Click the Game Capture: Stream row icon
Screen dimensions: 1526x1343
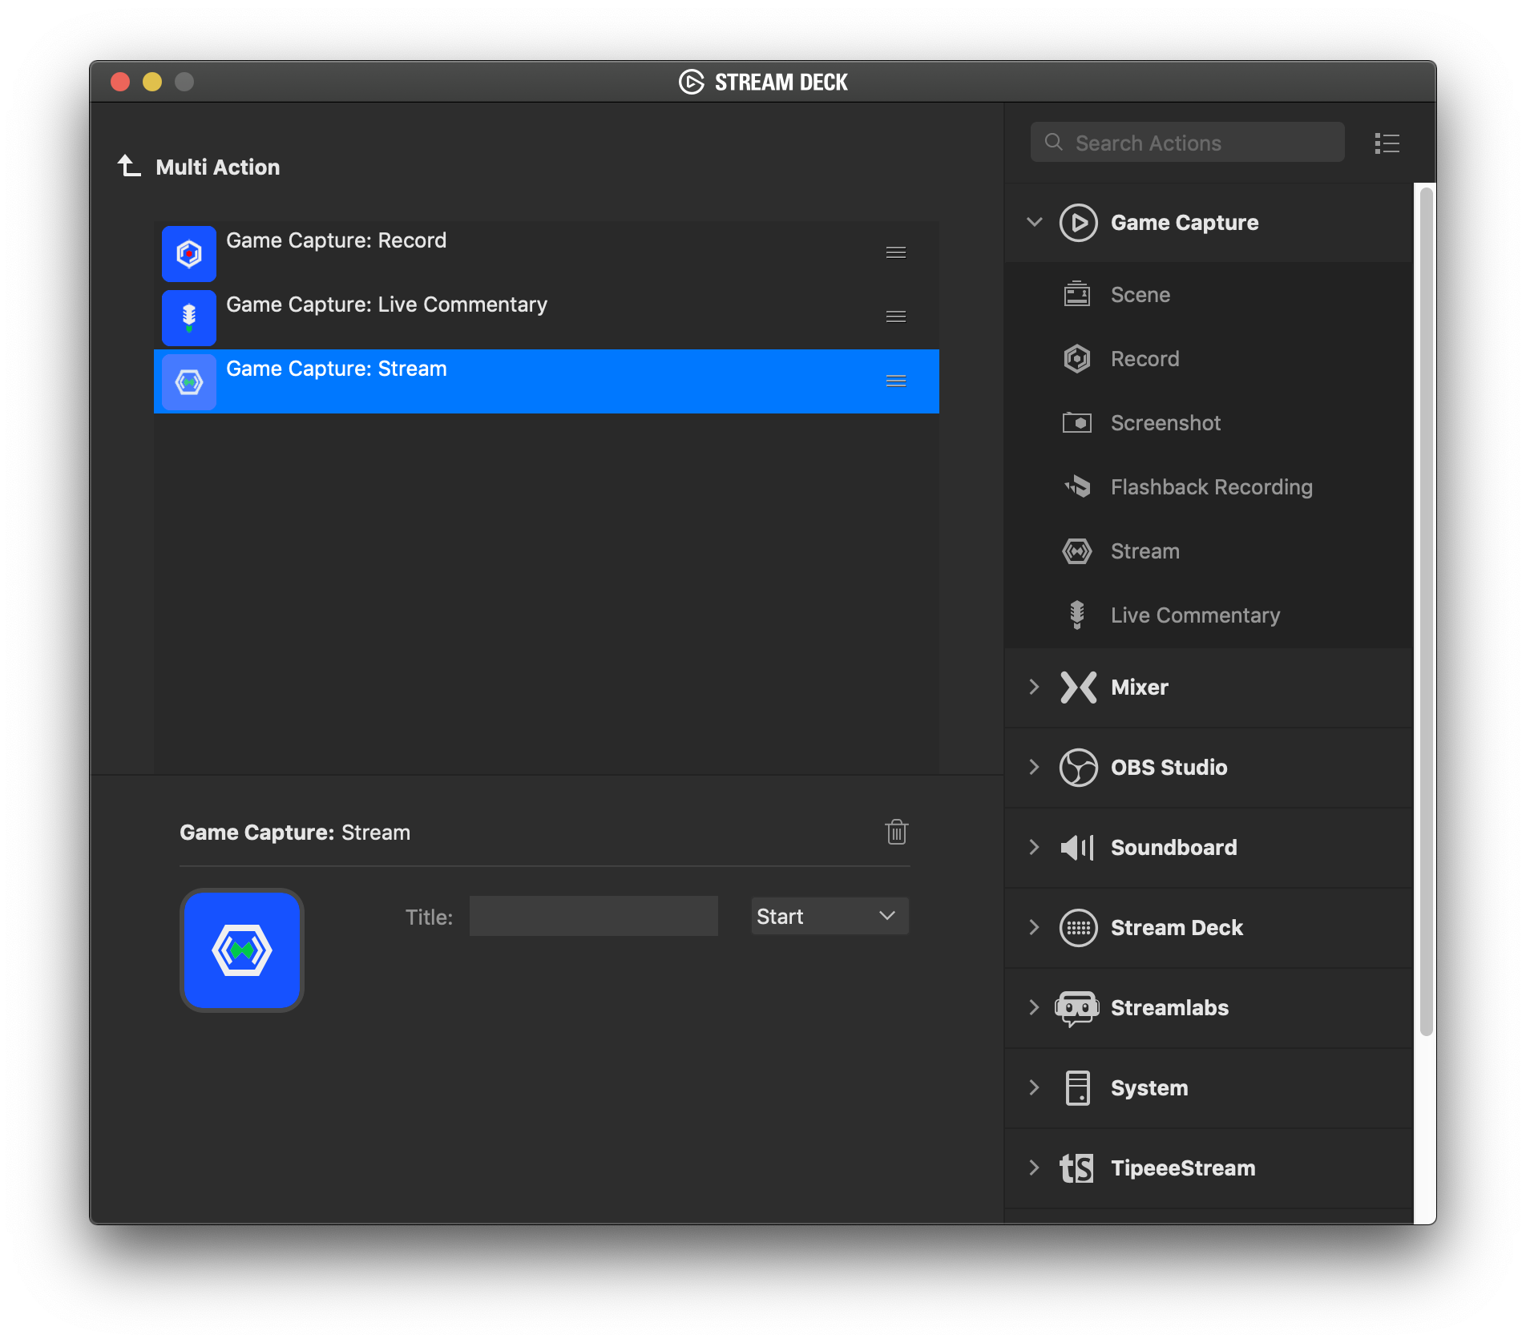pos(189,381)
